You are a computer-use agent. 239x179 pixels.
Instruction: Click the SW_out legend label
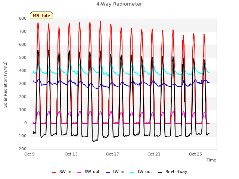92,172
